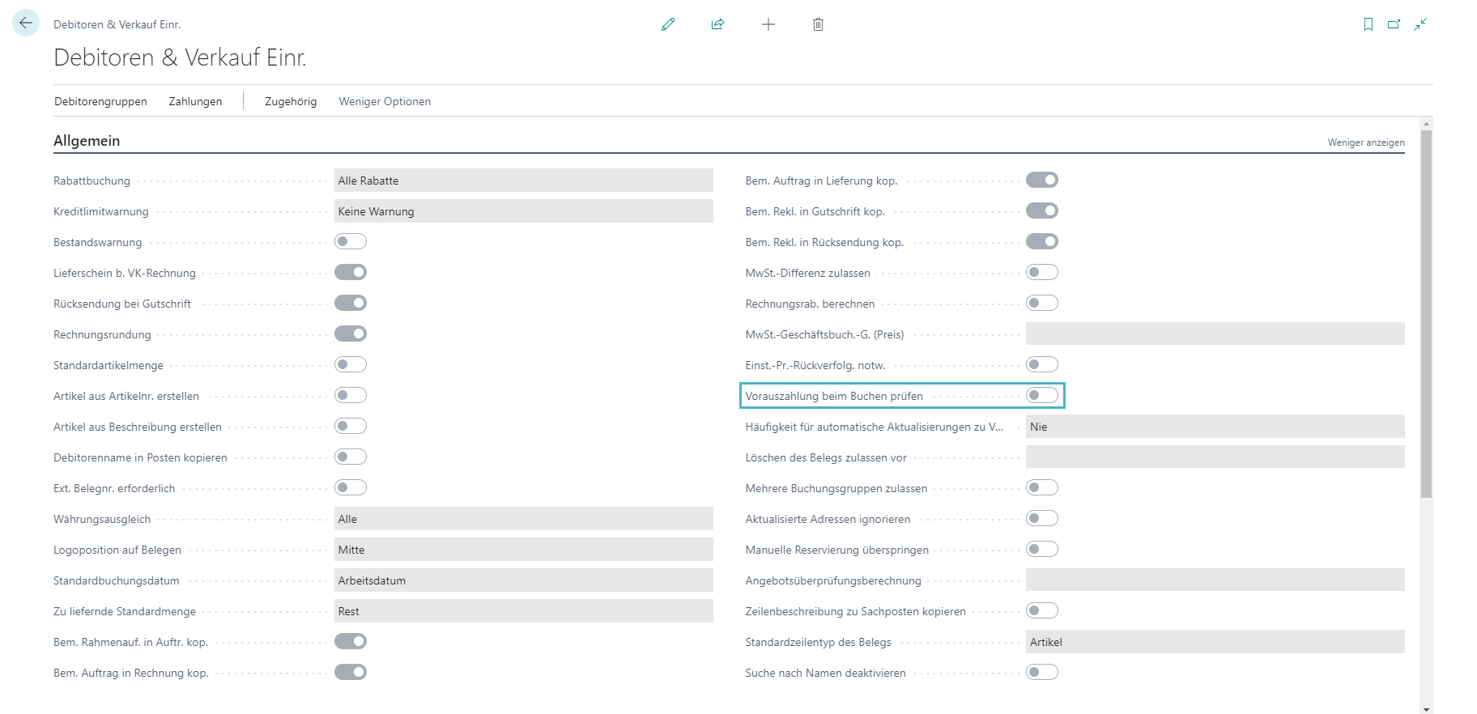Viewport: 1477px width, 714px height.
Task: Click the vertical scrollbar down arrow
Action: [1426, 708]
